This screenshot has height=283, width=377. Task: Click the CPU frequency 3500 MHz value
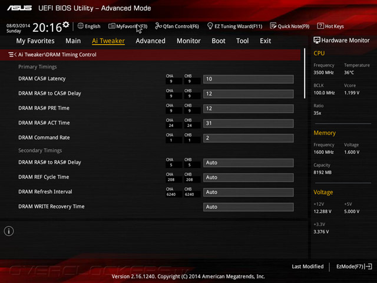pos(323,73)
